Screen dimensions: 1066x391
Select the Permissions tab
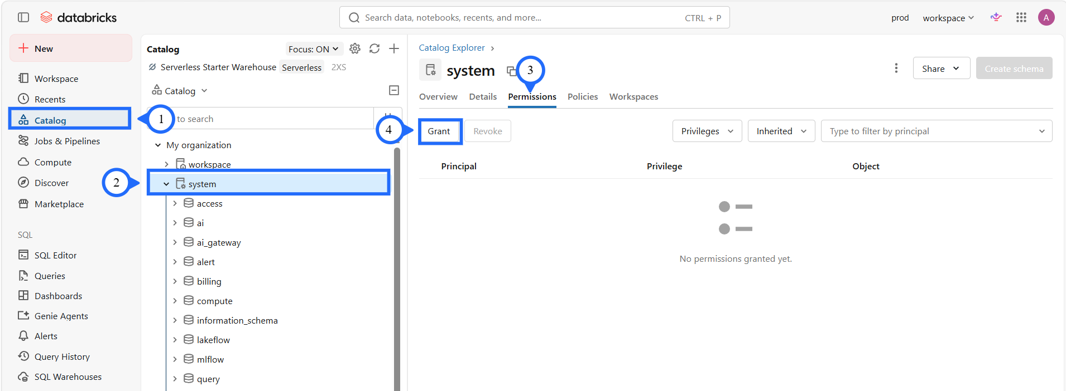[532, 96]
